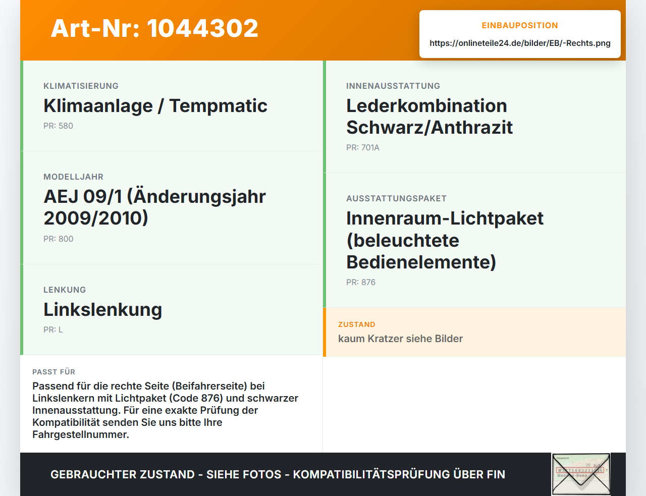
Task: Click the Passt für compatibility paragraph
Action: (165, 410)
